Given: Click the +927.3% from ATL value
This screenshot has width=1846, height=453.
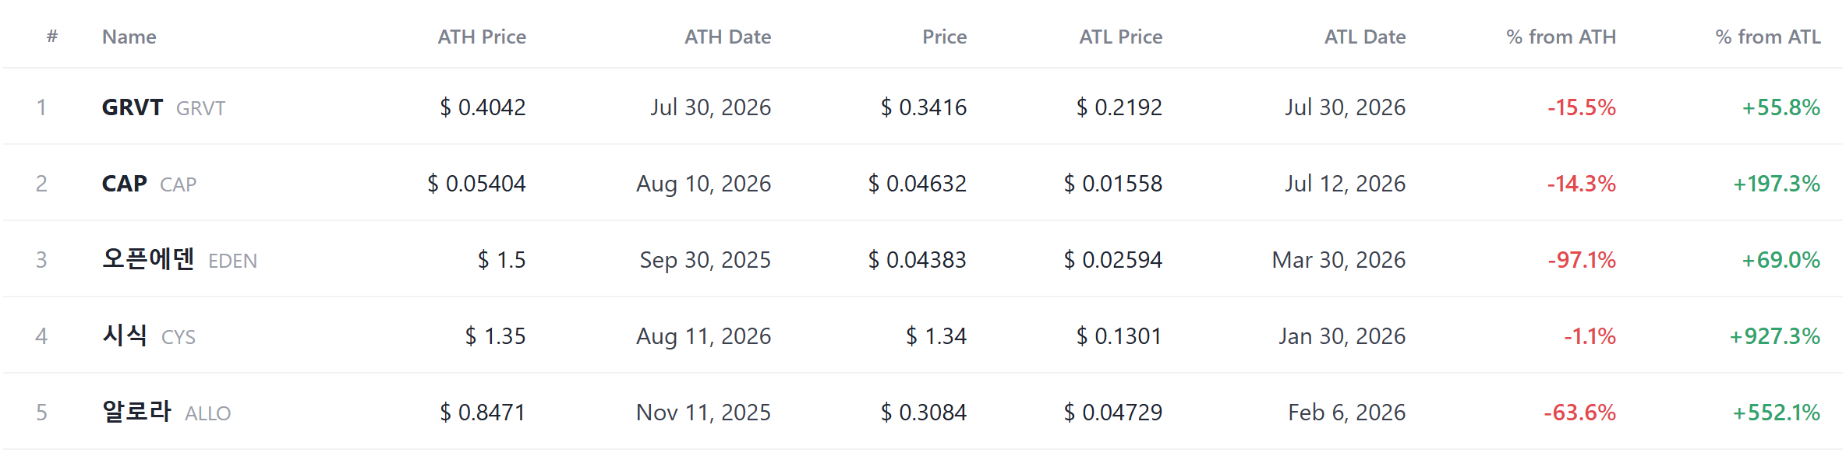Looking at the screenshot, I should click(x=1774, y=336).
